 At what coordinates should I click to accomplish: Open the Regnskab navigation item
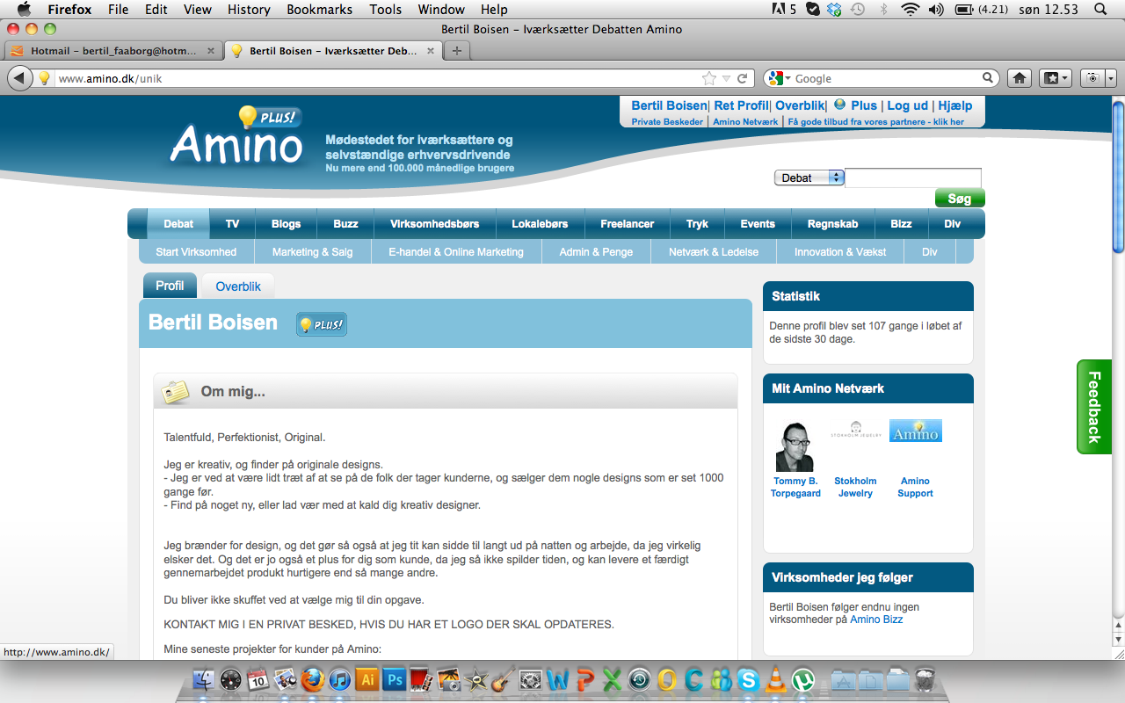click(832, 224)
